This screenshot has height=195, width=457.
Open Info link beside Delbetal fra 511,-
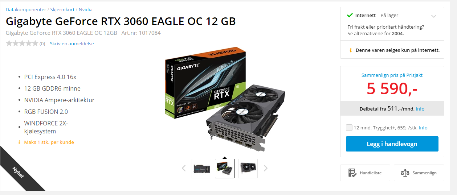pyautogui.click(x=420, y=109)
